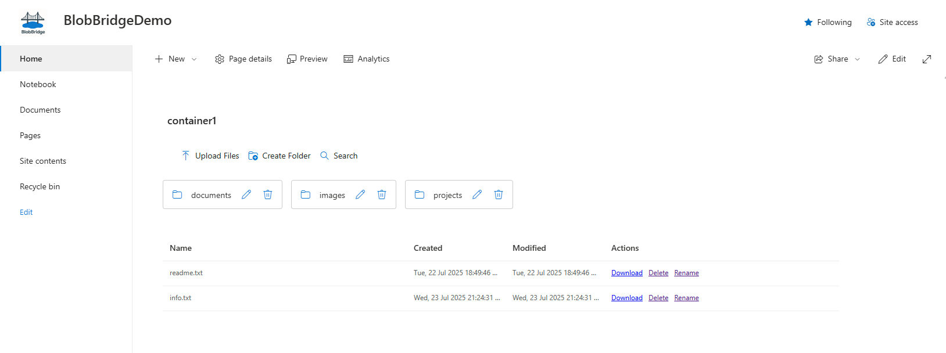Click Delete link for info.txt
Image resolution: width=946 pixels, height=353 pixels.
[658, 298]
